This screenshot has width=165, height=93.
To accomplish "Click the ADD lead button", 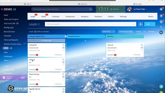I will (148, 24).
